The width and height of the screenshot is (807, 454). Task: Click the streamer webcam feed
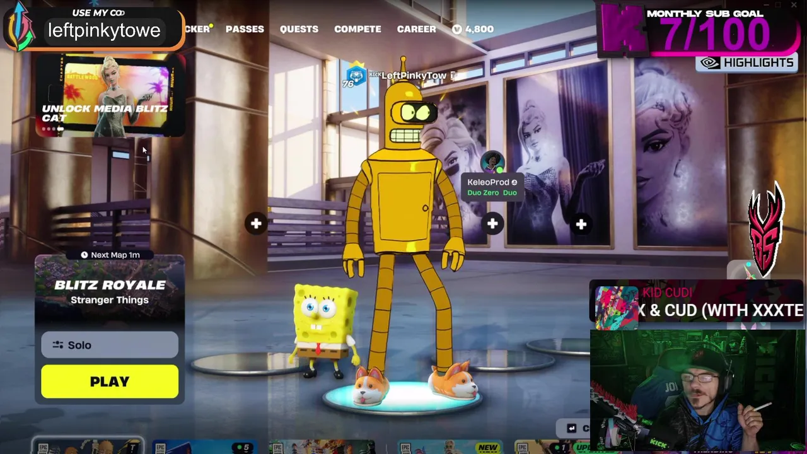(x=698, y=391)
